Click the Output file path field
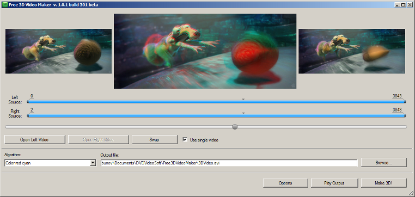The height and width of the screenshot is (197, 415). (x=229, y=163)
